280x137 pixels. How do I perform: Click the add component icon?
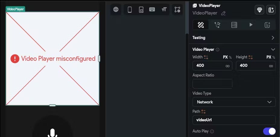pos(271,10)
